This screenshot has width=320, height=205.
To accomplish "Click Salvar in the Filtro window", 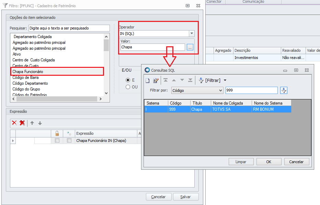I will coord(185,197).
